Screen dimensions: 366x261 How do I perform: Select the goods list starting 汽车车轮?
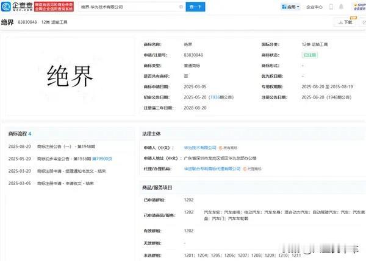284,215
